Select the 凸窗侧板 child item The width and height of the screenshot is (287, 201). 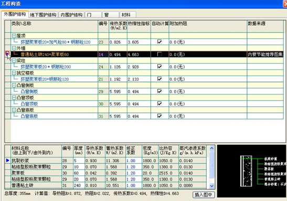(x=29, y=91)
